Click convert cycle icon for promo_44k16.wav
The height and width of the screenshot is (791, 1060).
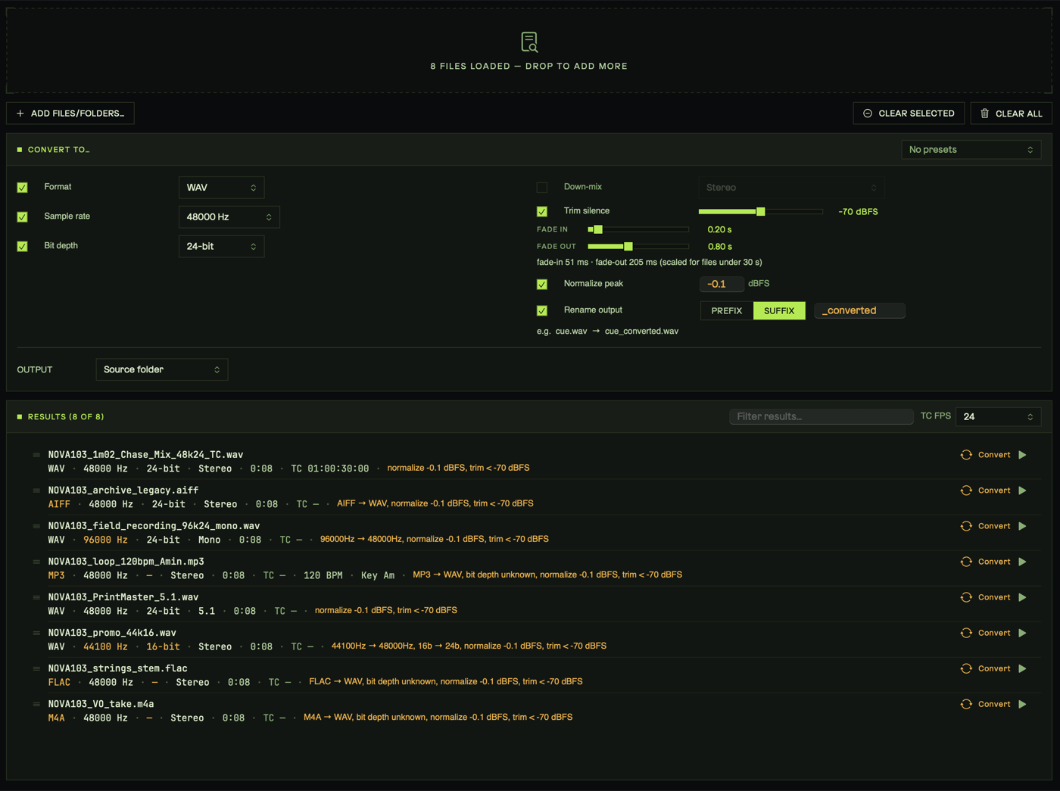tap(966, 633)
